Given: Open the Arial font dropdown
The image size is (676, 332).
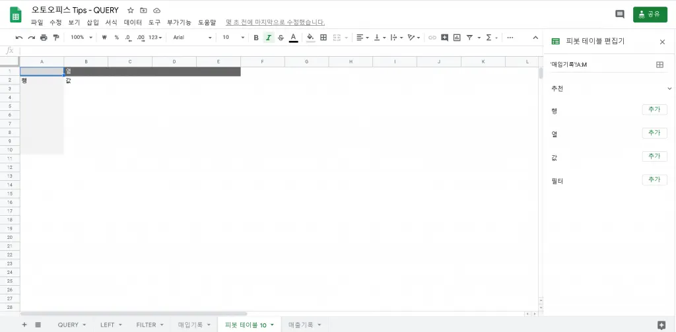Looking at the screenshot, I should point(192,38).
